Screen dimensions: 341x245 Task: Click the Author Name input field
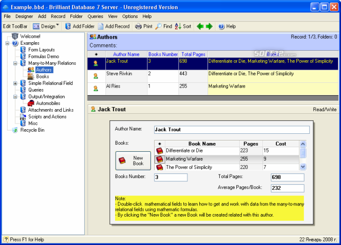pyautogui.click(x=232, y=130)
